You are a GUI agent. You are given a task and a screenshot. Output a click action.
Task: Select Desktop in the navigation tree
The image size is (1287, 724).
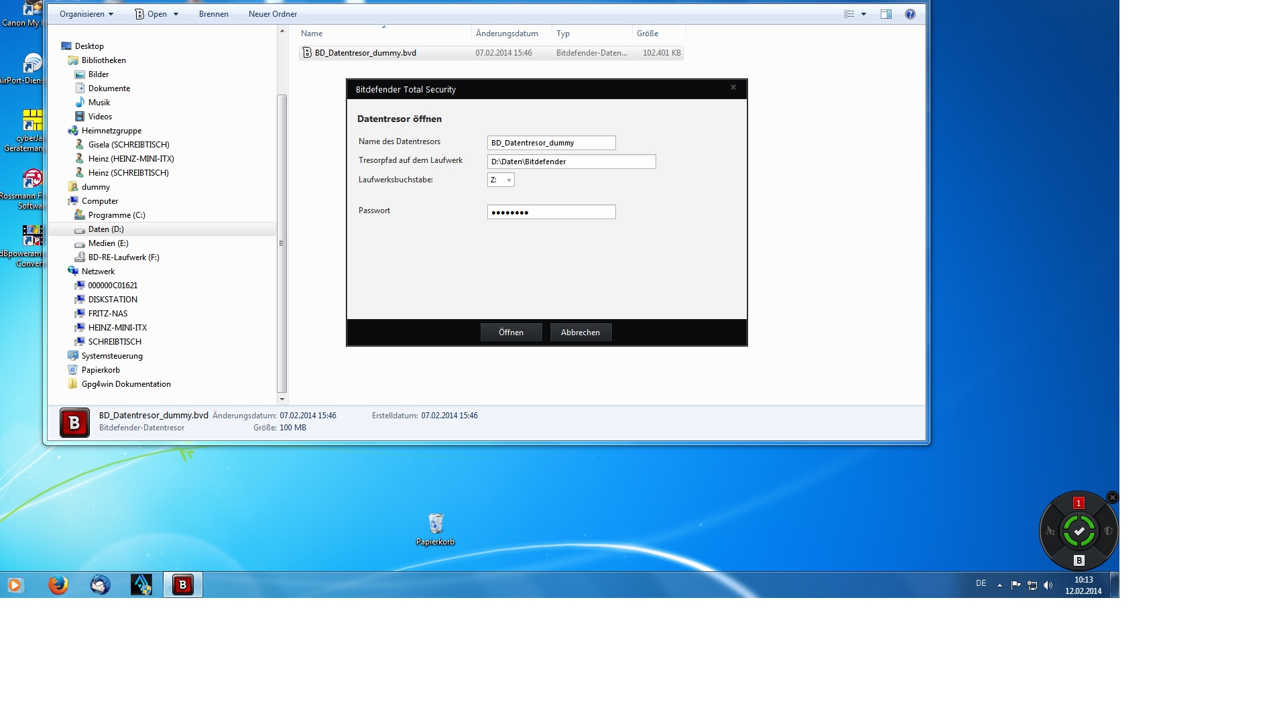point(89,46)
